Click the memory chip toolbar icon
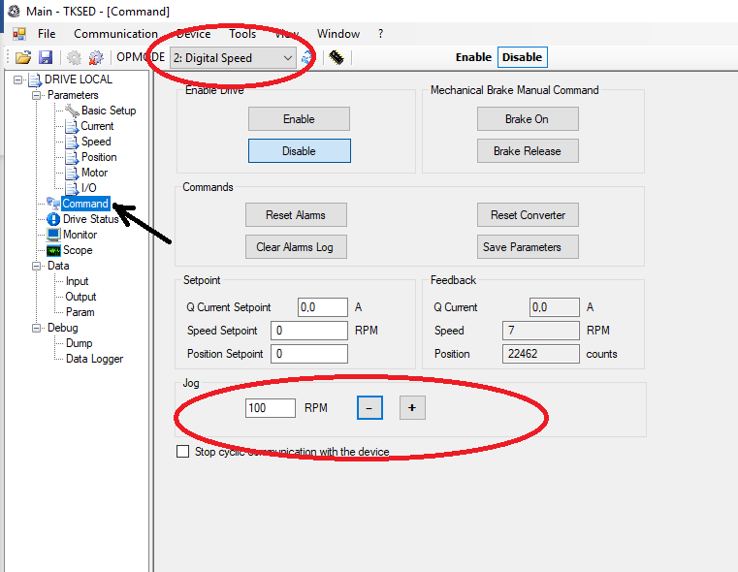Viewport: 738px width, 572px height. 336,58
